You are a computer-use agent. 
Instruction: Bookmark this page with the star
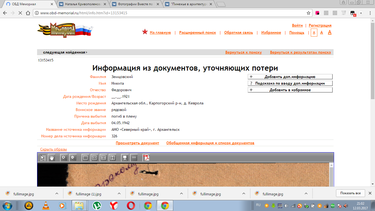pyautogui.click(x=309, y=13)
